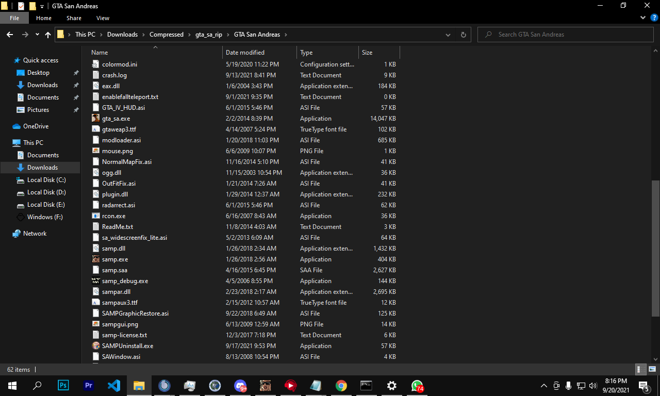Expand the chevron after gta_sa_rip in path
660x396 pixels.
(x=228, y=35)
